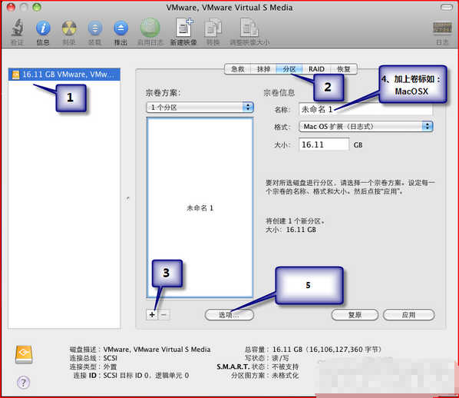Click the partition name field 未命名 1
This screenshot has height=398, width=459.
coord(365,109)
